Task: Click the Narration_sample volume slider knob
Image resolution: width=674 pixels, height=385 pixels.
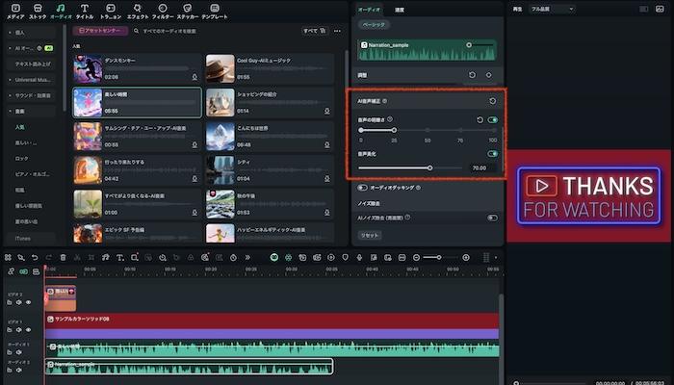Action: tap(469, 44)
